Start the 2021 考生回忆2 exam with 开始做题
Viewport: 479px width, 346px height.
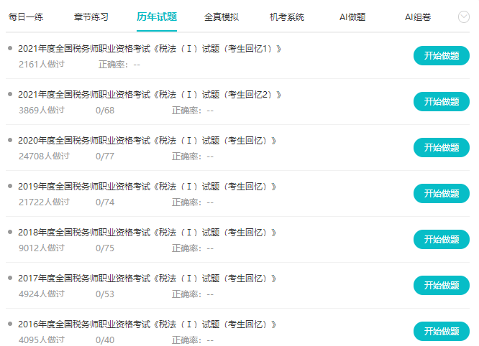point(442,101)
